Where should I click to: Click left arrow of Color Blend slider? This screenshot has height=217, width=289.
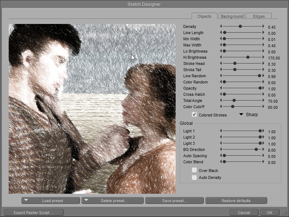[221, 162]
